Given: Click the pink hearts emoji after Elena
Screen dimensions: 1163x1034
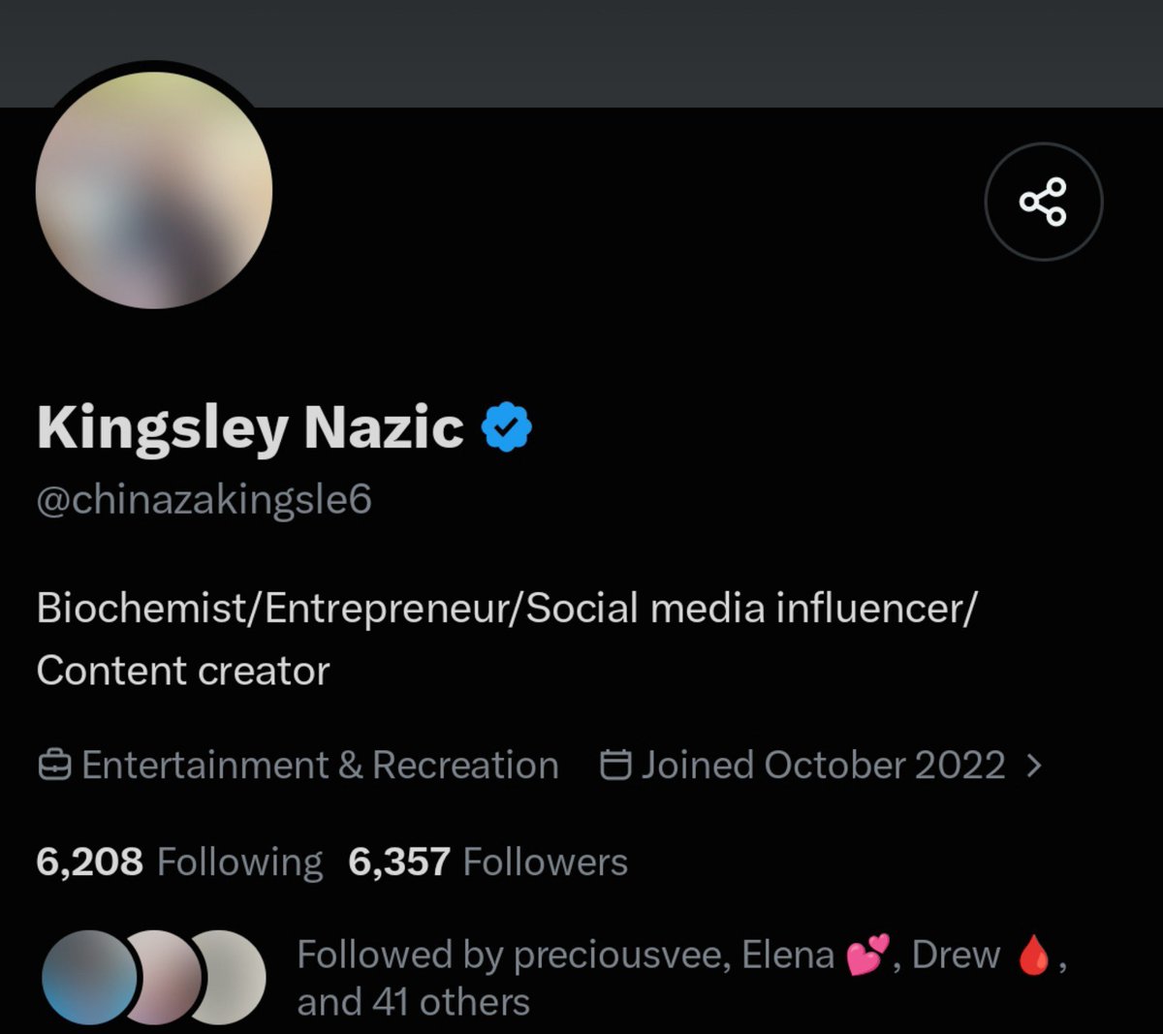Looking at the screenshot, I should point(867,956).
